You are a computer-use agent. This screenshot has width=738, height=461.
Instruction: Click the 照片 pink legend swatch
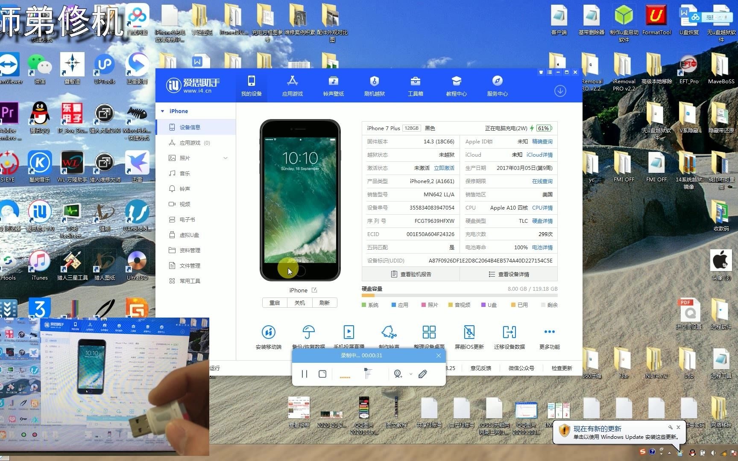click(424, 305)
